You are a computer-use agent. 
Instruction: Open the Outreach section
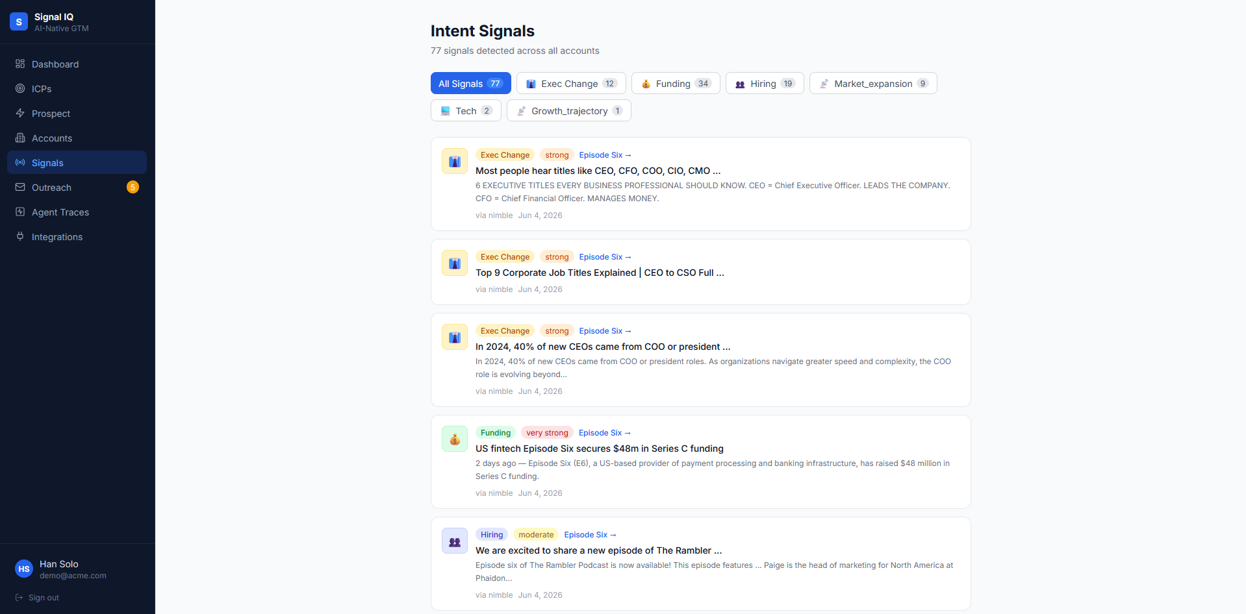point(77,187)
